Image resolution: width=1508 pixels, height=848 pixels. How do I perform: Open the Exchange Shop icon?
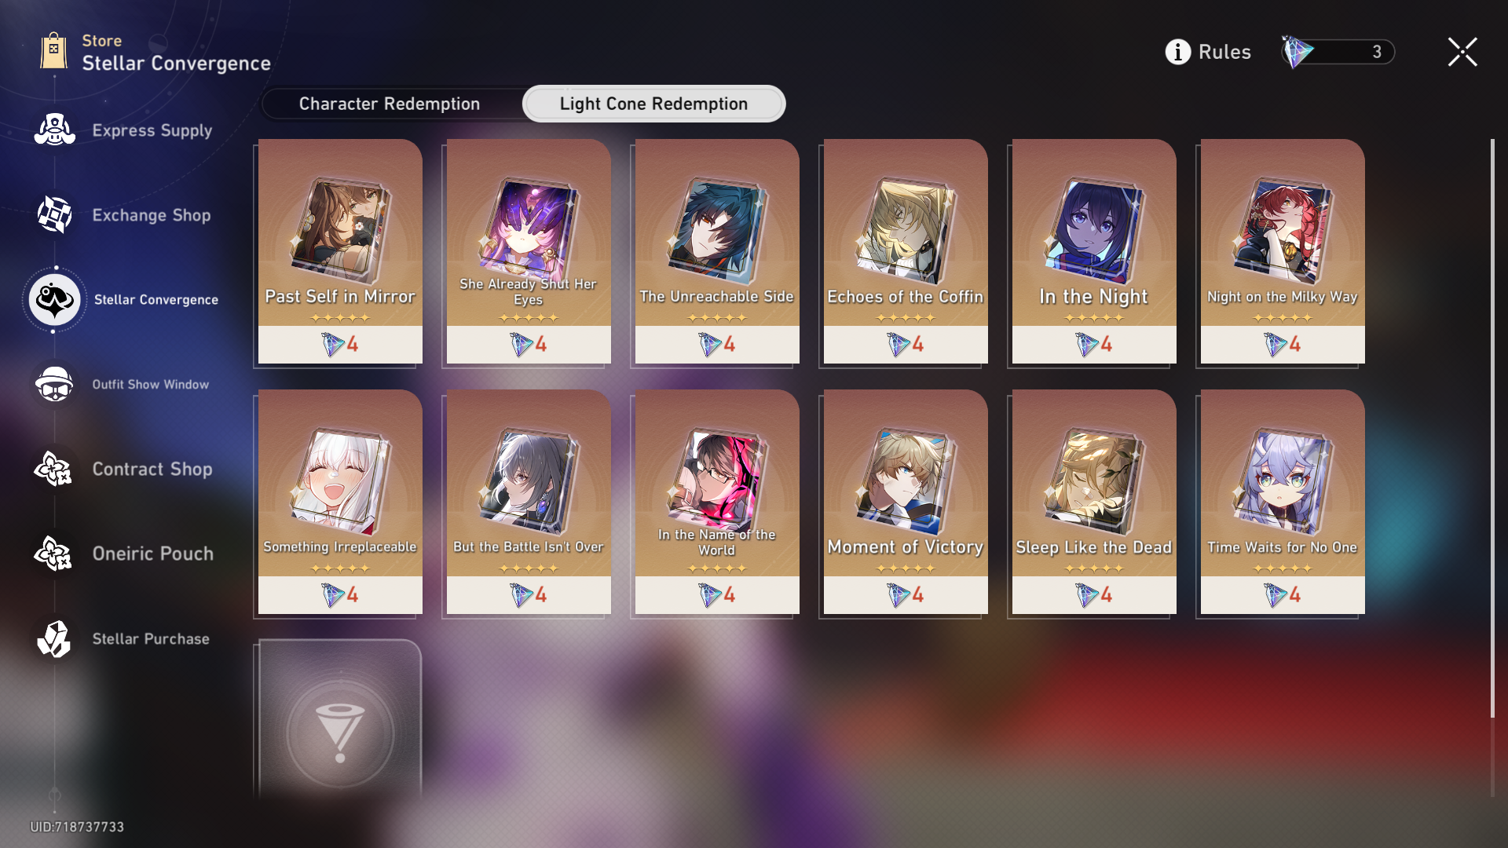(54, 214)
